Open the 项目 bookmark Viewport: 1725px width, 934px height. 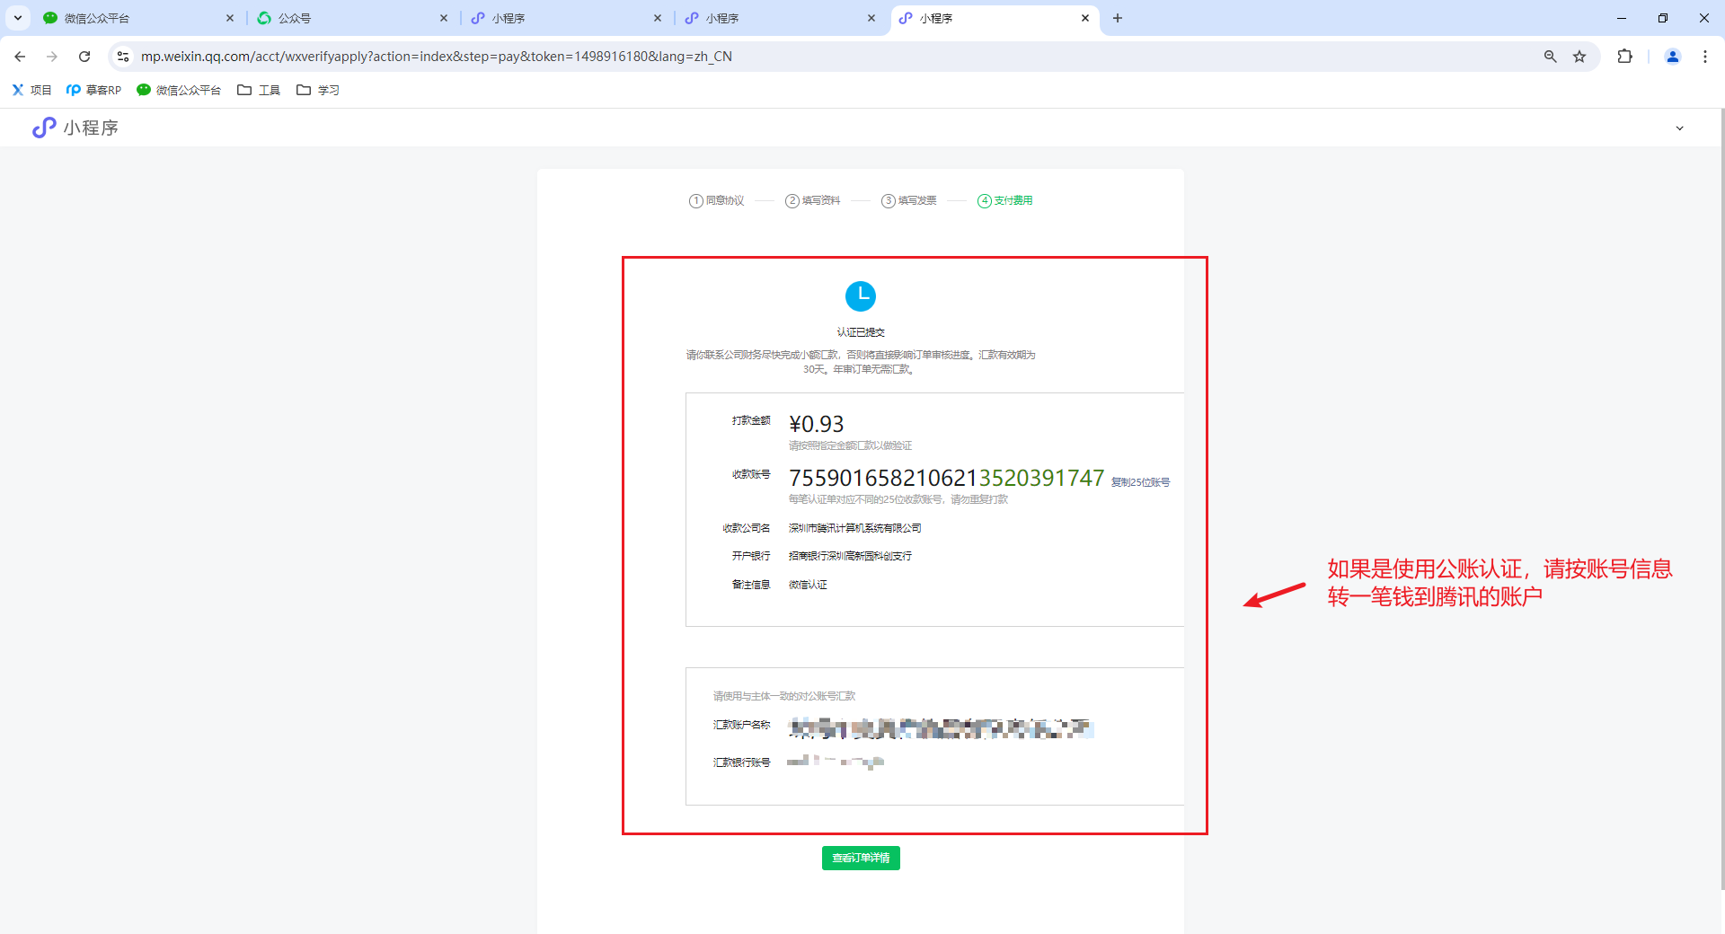tap(31, 90)
